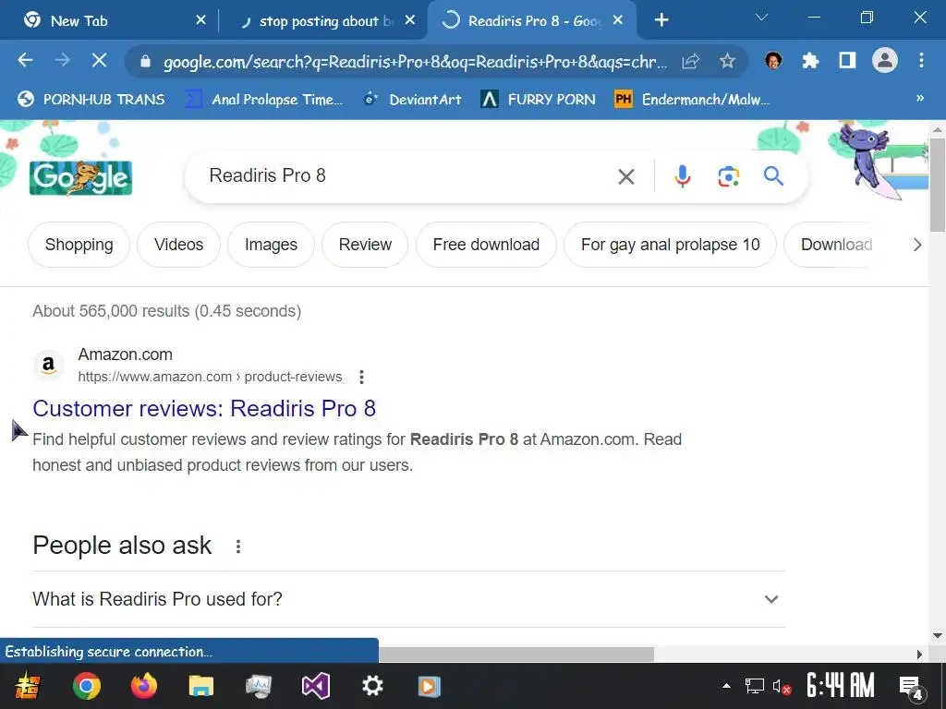Open the Extensions puzzle icon
The image size is (946, 709).
tap(810, 60)
